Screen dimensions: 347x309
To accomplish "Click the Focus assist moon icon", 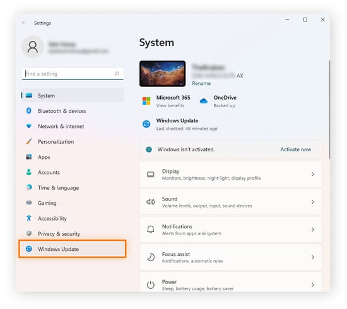I will [x=151, y=257].
